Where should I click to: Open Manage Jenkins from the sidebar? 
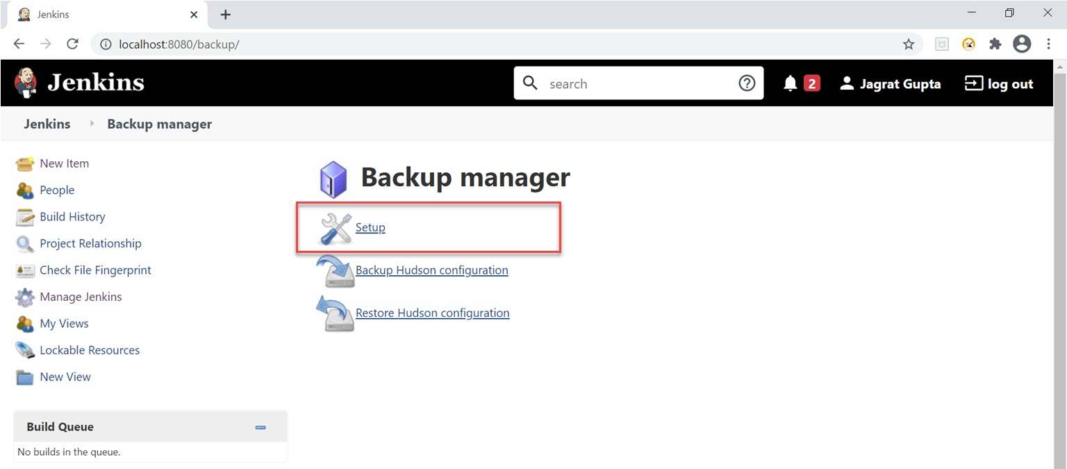click(x=81, y=297)
